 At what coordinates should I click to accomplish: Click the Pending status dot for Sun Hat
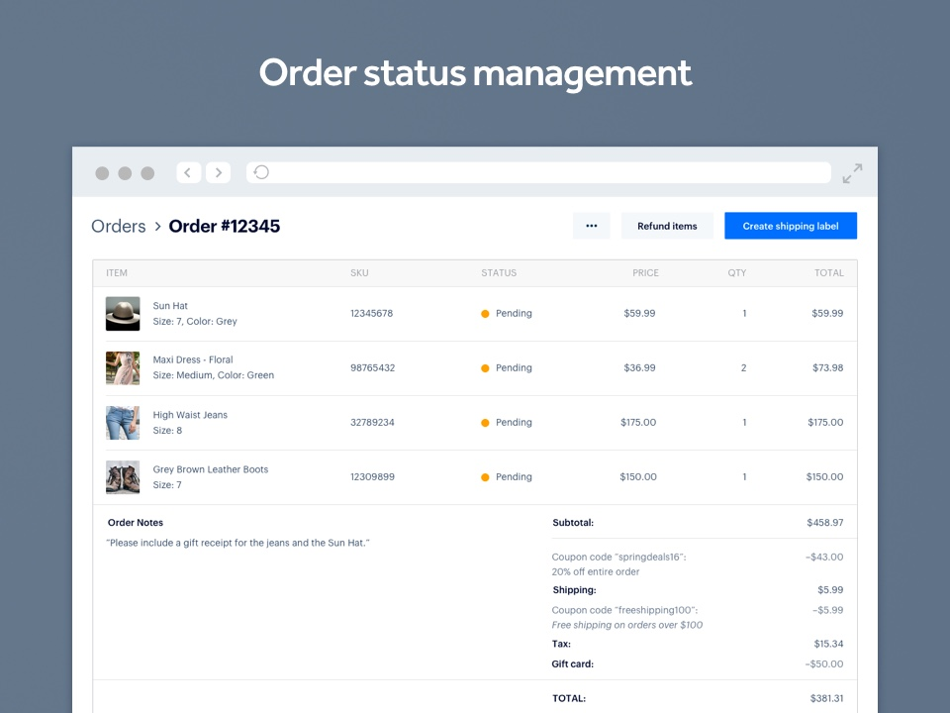(483, 313)
